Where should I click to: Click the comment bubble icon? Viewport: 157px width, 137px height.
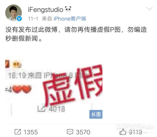click(x=70, y=132)
